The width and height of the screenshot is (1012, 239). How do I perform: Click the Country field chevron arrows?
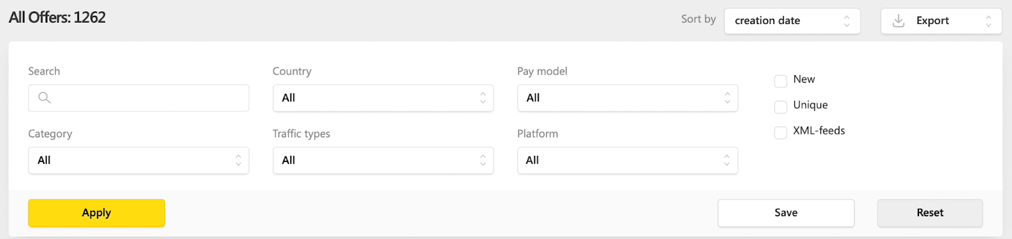tap(483, 98)
